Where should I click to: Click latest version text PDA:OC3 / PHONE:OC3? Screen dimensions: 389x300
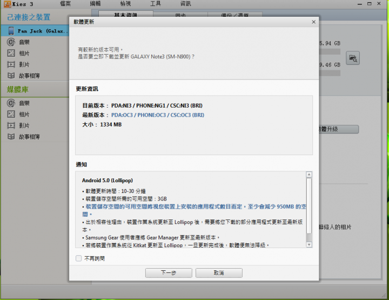(158, 115)
